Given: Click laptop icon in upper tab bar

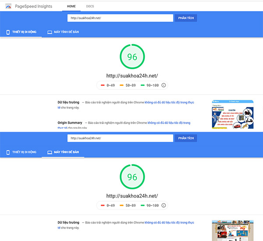Looking at the screenshot, I should [x=50, y=32].
